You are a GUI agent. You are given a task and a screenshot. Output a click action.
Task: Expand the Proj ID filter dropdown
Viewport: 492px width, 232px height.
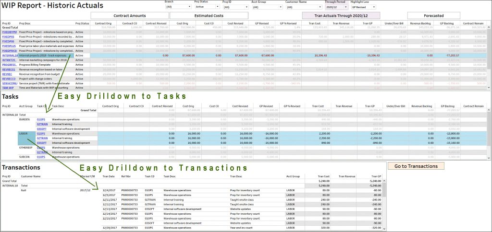(x=236, y=7)
